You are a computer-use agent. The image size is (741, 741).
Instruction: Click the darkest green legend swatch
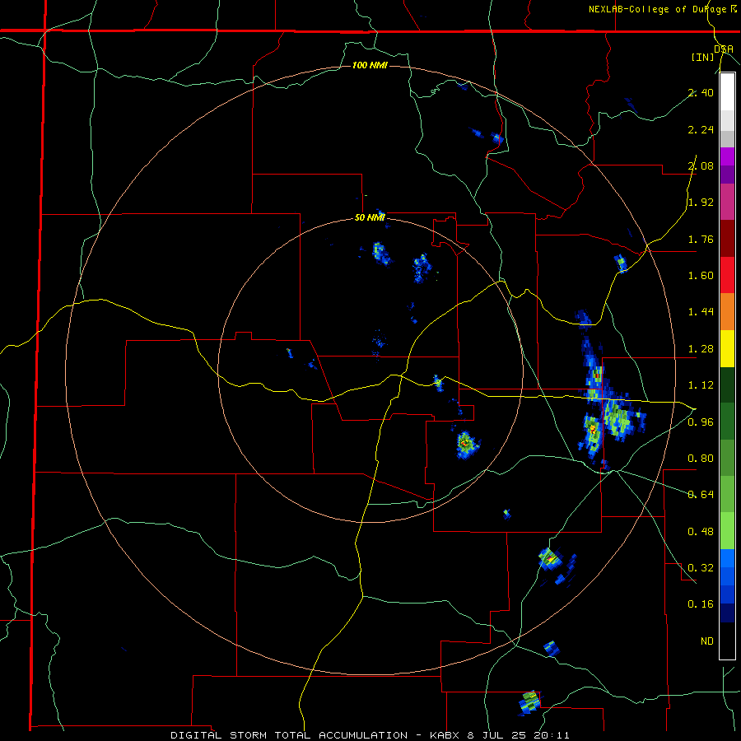point(727,384)
